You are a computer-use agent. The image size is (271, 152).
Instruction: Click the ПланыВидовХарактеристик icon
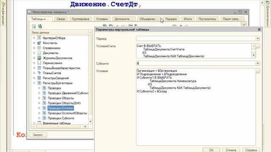[x=39, y=68]
